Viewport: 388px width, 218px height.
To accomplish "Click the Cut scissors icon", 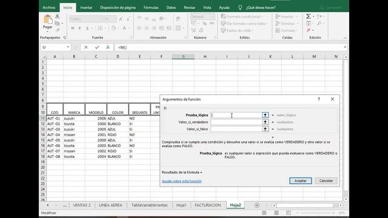I will [57, 16].
